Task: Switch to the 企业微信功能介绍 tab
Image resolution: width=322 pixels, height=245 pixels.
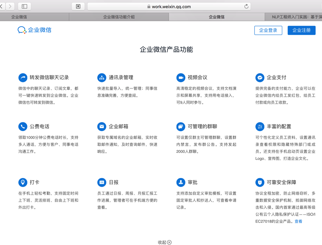Action: pos(119,17)
